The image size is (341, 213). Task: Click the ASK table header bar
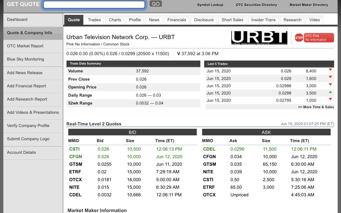pyautogui.click(x=266, y=132)
